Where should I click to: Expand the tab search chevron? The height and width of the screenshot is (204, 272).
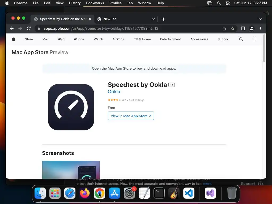pyautogui.click(x=260, y=19)
